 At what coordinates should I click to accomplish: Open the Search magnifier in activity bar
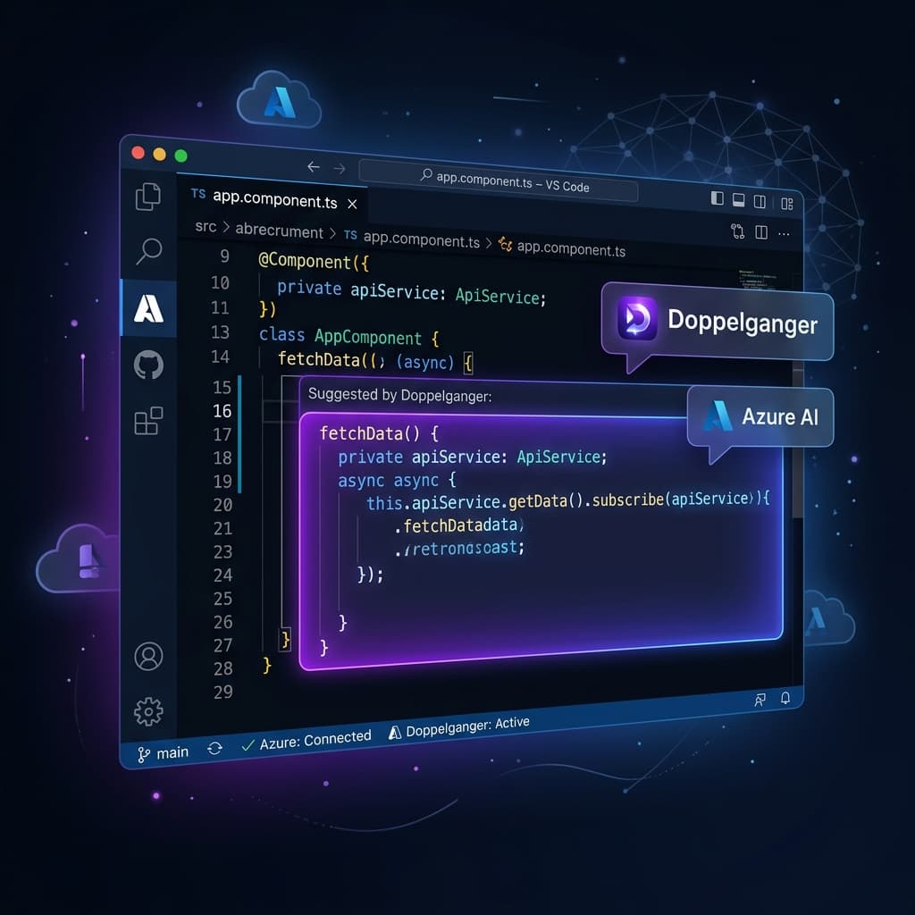[149, 251]
